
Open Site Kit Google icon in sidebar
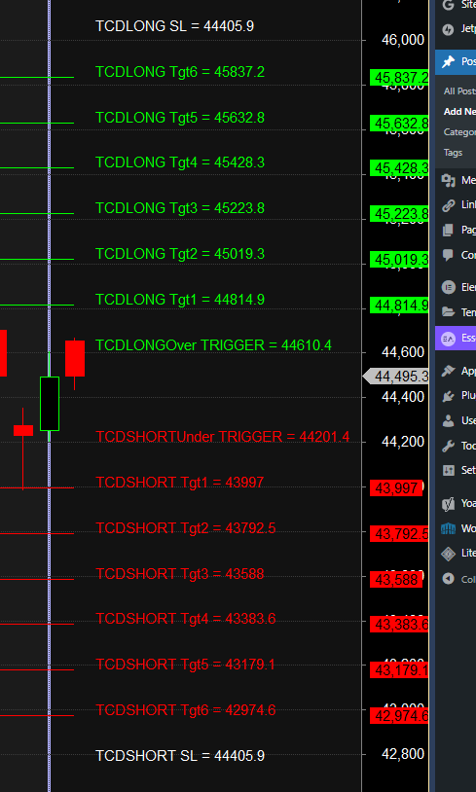pyautogui.click(x=448, y=5)
